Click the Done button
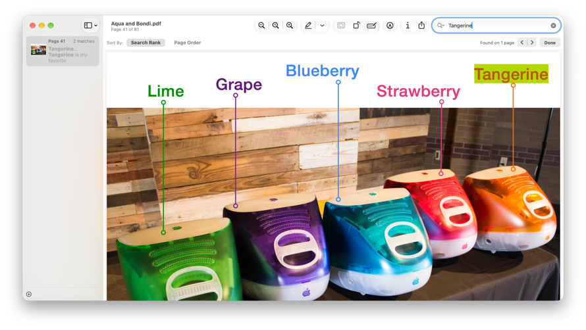The height and width of the screenshot is (330, 586). (x=550, y=43)
